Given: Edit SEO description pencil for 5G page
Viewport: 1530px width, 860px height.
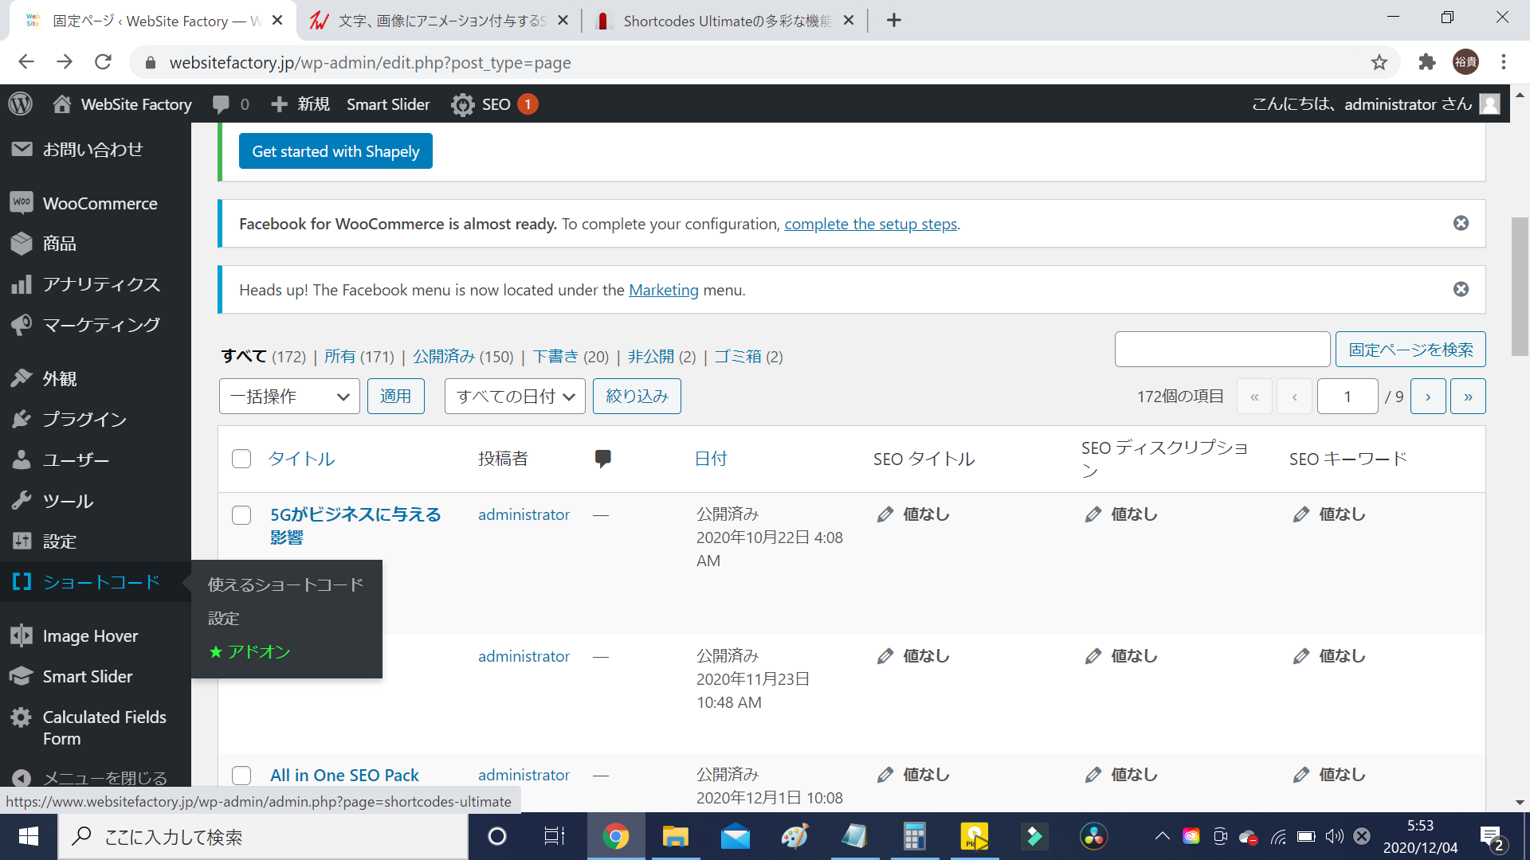Looking at the screenshot, I should tap(1093, 514).
